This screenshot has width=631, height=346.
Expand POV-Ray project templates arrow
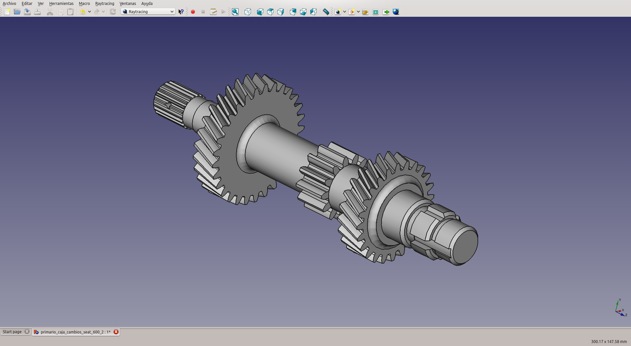pos(344,12)
